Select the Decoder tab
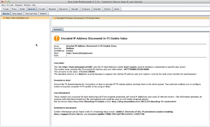This screenshot has height=127, width=210. [x=75, y=9]
